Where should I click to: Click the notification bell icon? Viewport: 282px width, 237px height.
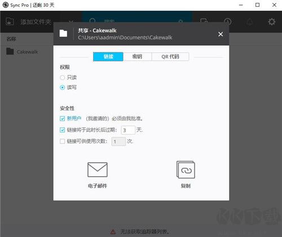250,22
